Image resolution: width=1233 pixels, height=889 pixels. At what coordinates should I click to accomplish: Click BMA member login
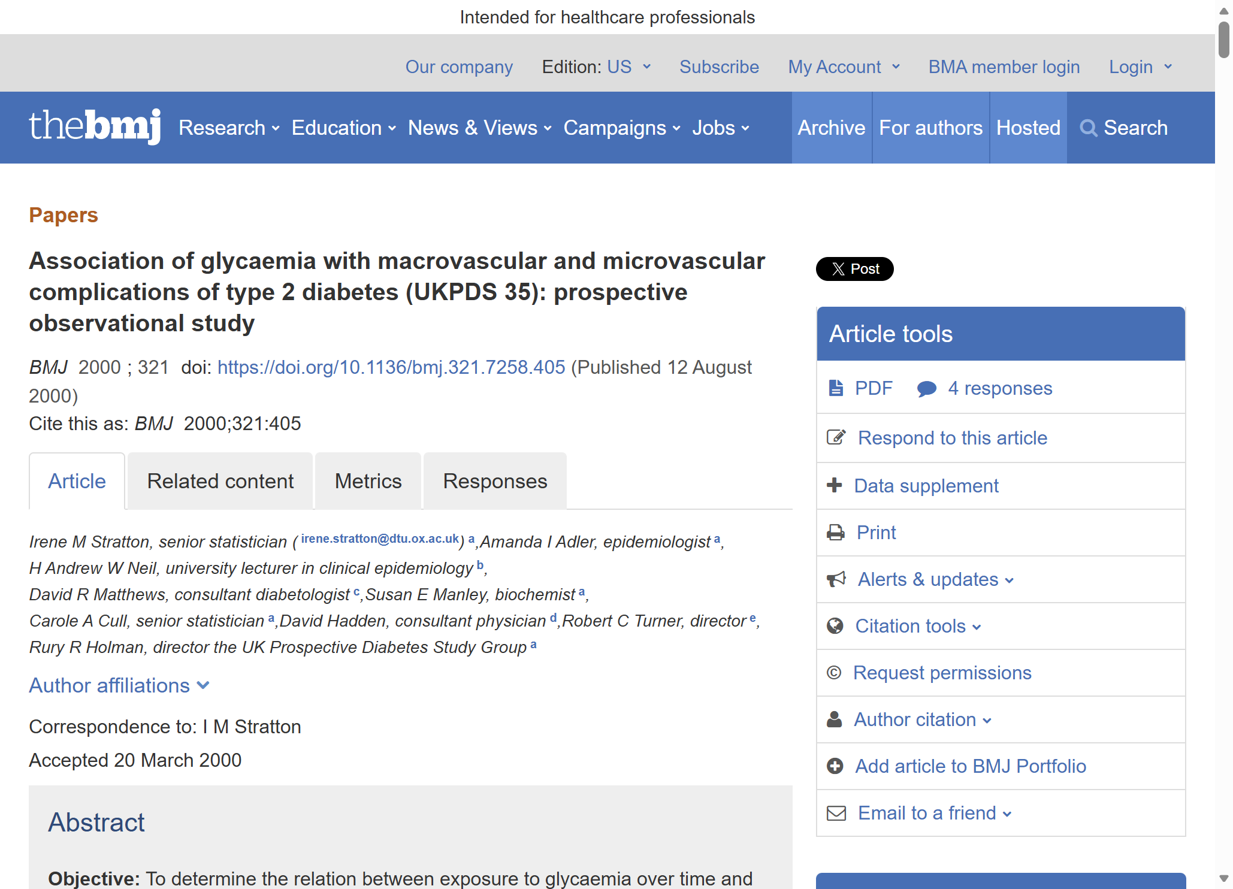(x=1004, y=66)
